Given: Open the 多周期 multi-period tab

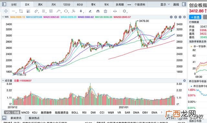Looking at the screenshot, I should [x=120, y=5].
